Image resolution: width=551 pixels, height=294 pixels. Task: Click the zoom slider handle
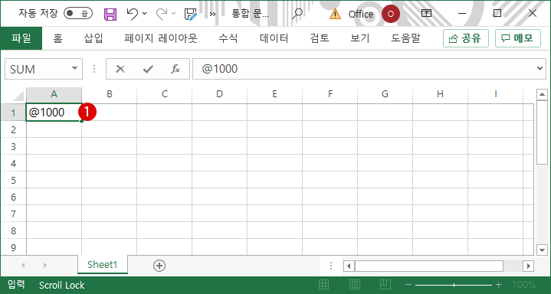click(x=454, y=285)
